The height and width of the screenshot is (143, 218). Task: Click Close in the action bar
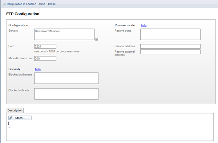click(52, 4)
